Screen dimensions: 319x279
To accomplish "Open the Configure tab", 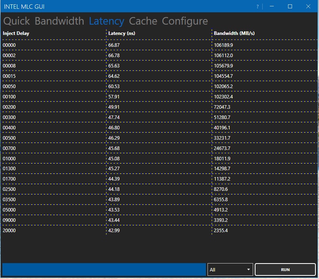I will [x=185, y=21].
